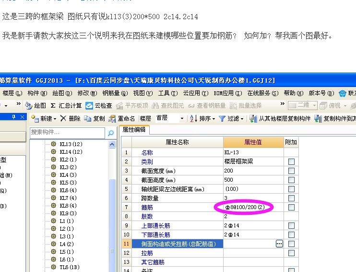Click the 新建 component icon
The width and height of the screenshot is (356, 272).
pos(35,119)
